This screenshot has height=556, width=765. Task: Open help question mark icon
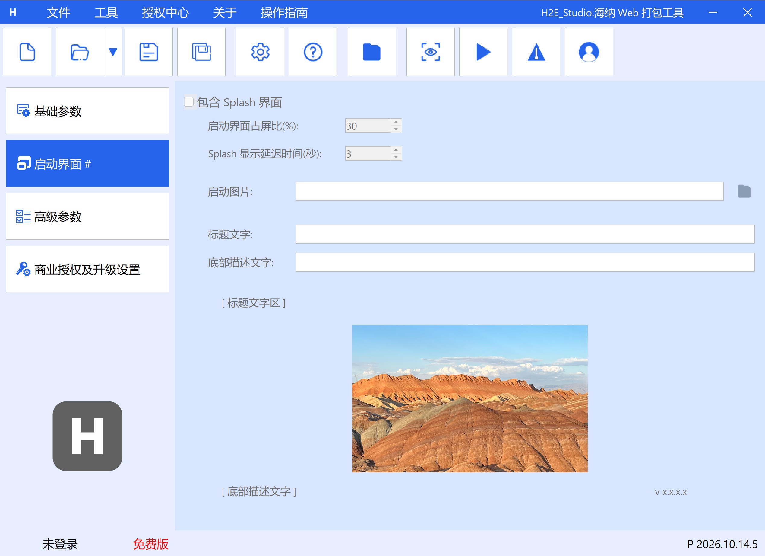(313, 52)
